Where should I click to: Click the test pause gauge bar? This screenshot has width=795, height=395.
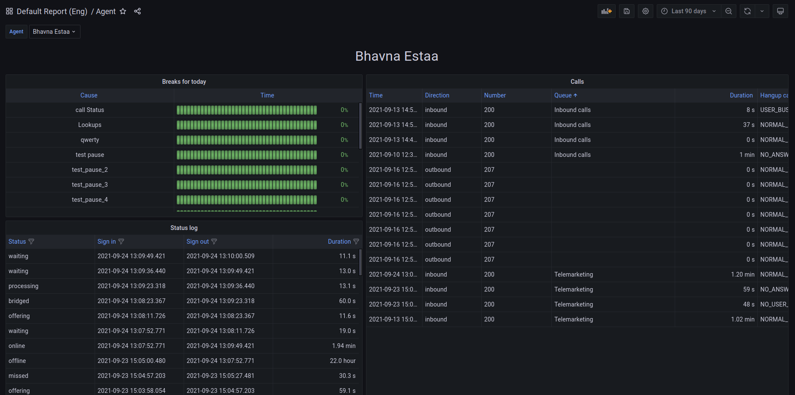pos(247,155)
